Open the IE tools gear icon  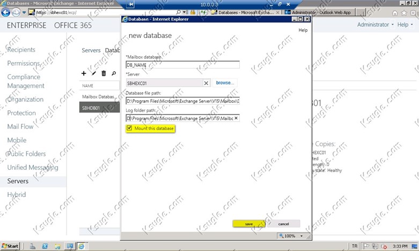coord(413,13)
